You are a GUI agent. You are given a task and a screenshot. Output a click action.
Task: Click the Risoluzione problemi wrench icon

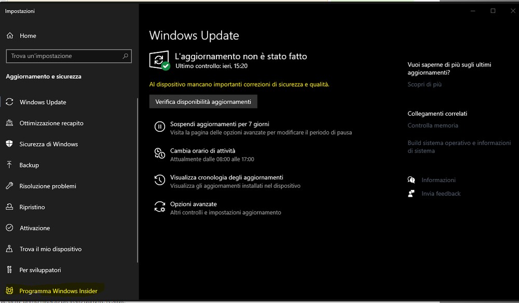(9, 186)
